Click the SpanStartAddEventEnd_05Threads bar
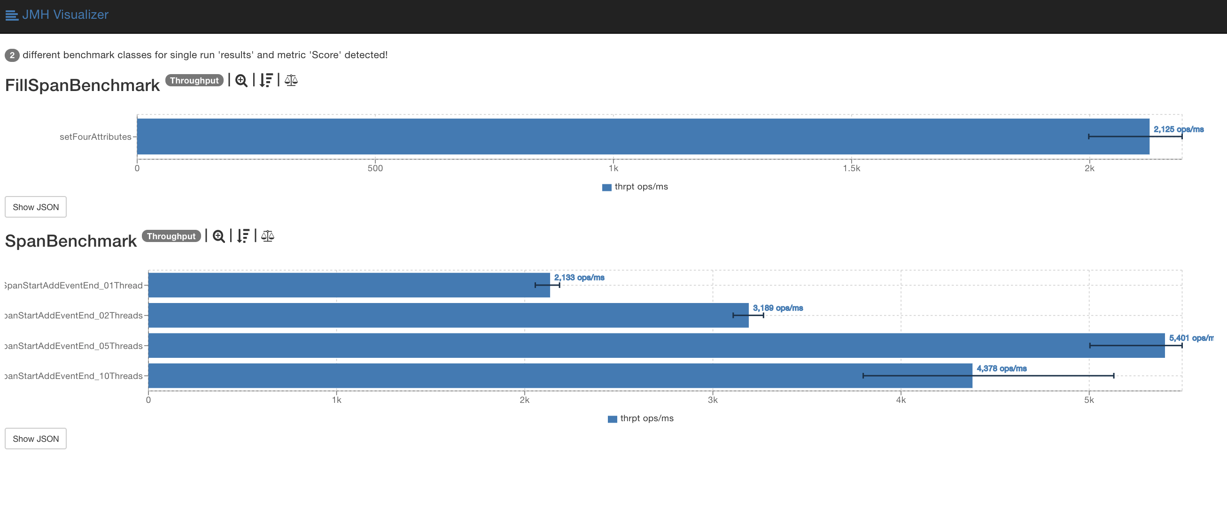This screenshot has height=530, width=1227. point(572,346)
